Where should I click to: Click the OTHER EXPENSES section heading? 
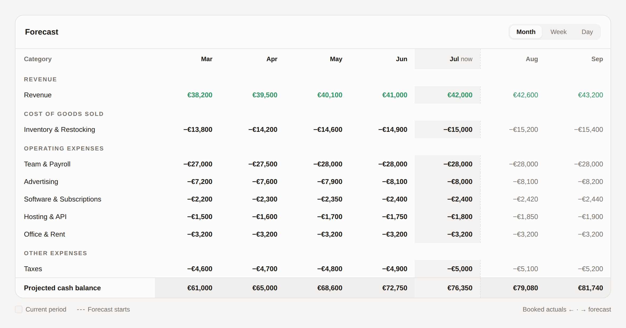click(x=56, y=253)
